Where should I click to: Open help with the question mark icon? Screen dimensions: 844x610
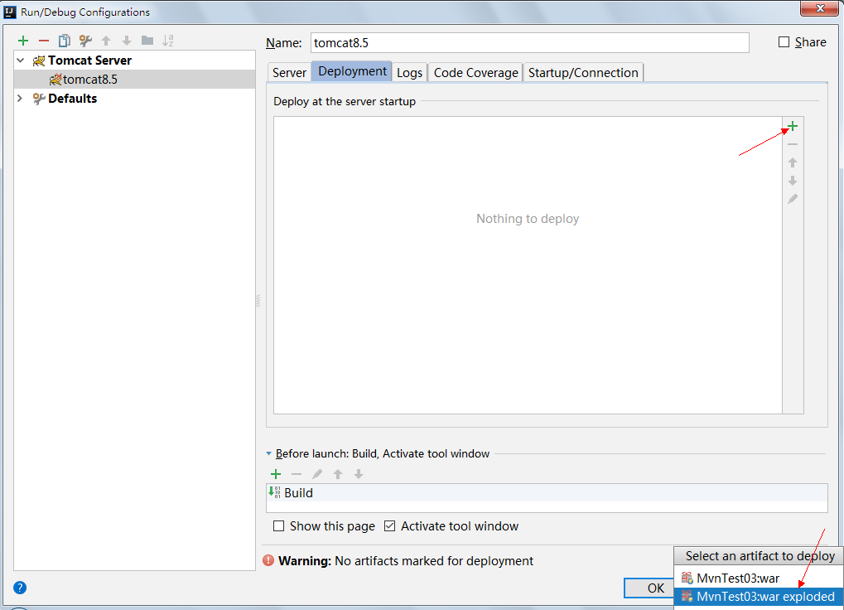tap(20, 588)
